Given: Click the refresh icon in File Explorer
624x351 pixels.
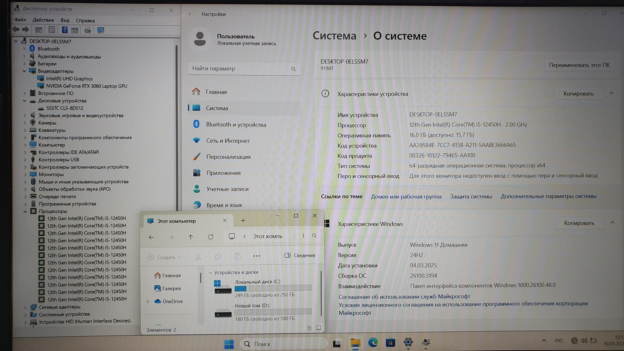Looking at the screenshot, I should click(211, 237).
